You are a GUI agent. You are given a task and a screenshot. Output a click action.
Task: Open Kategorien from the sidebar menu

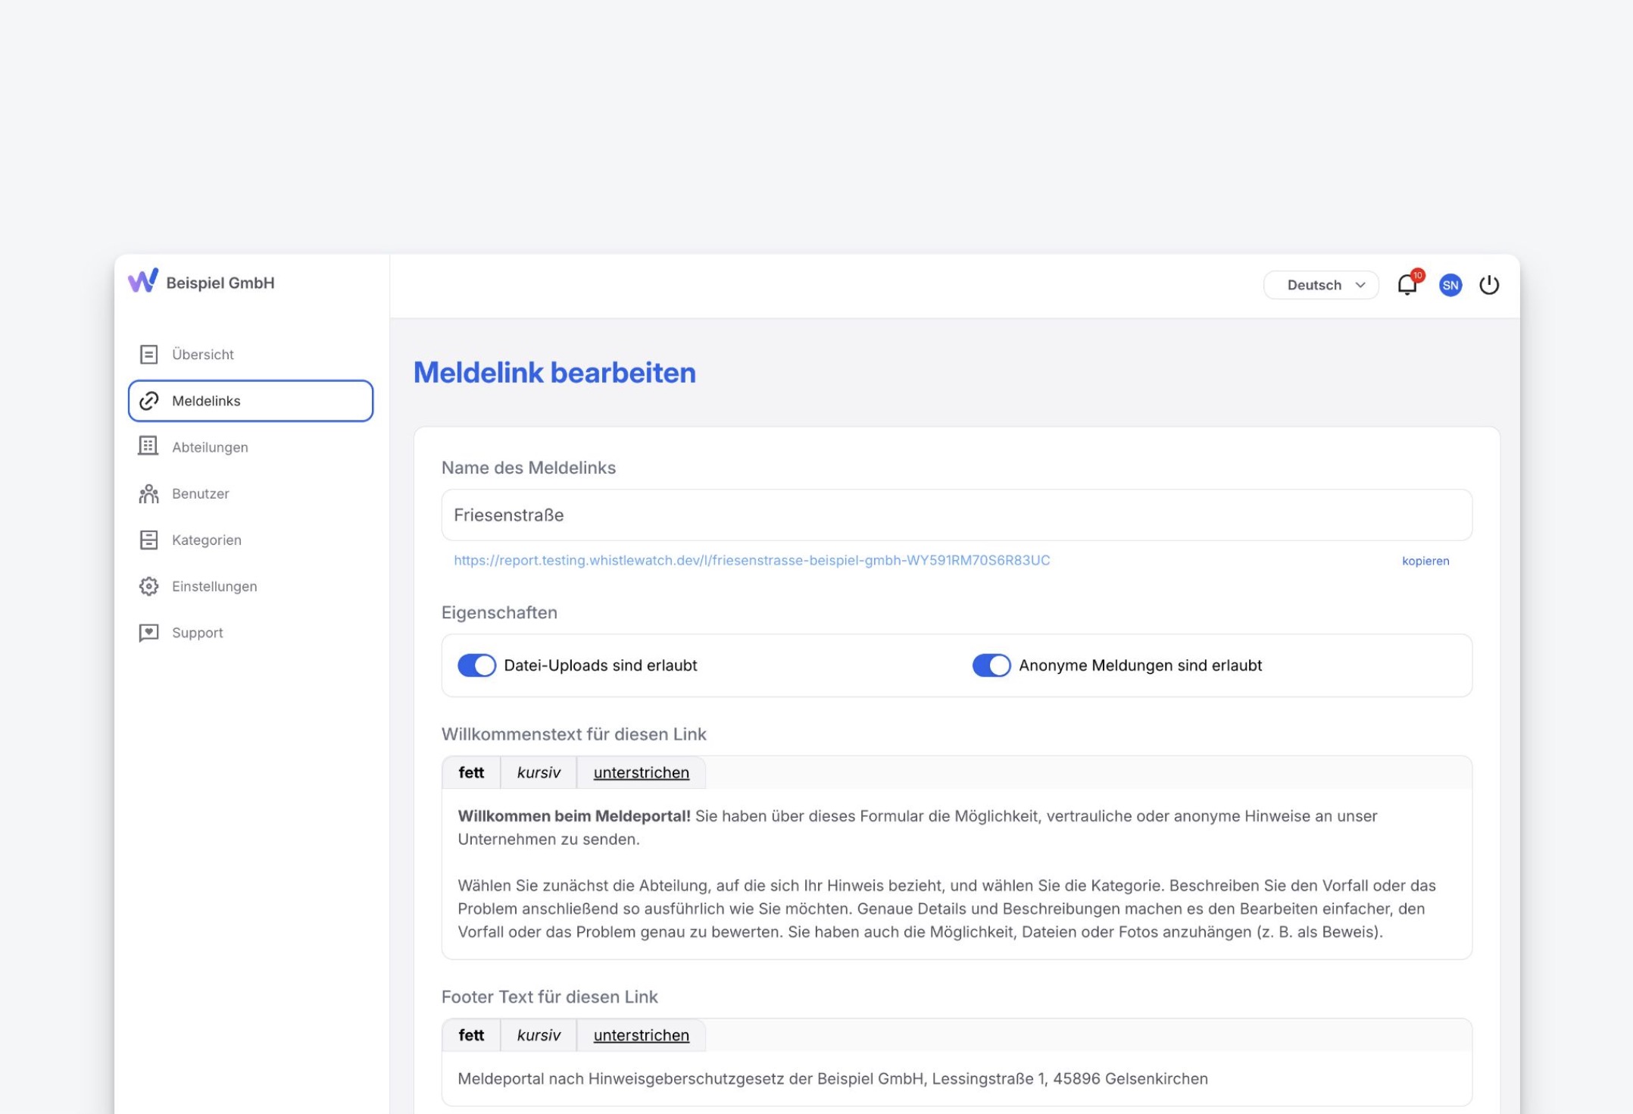(x=206, y=540)
